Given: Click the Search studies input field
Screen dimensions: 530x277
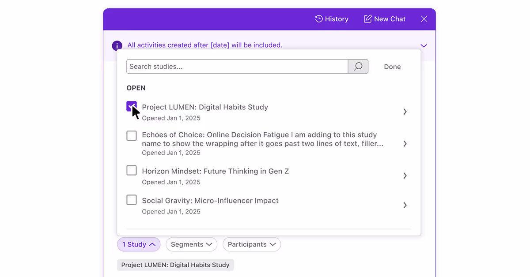Looking at the screenshot, I should click(237, 67).
